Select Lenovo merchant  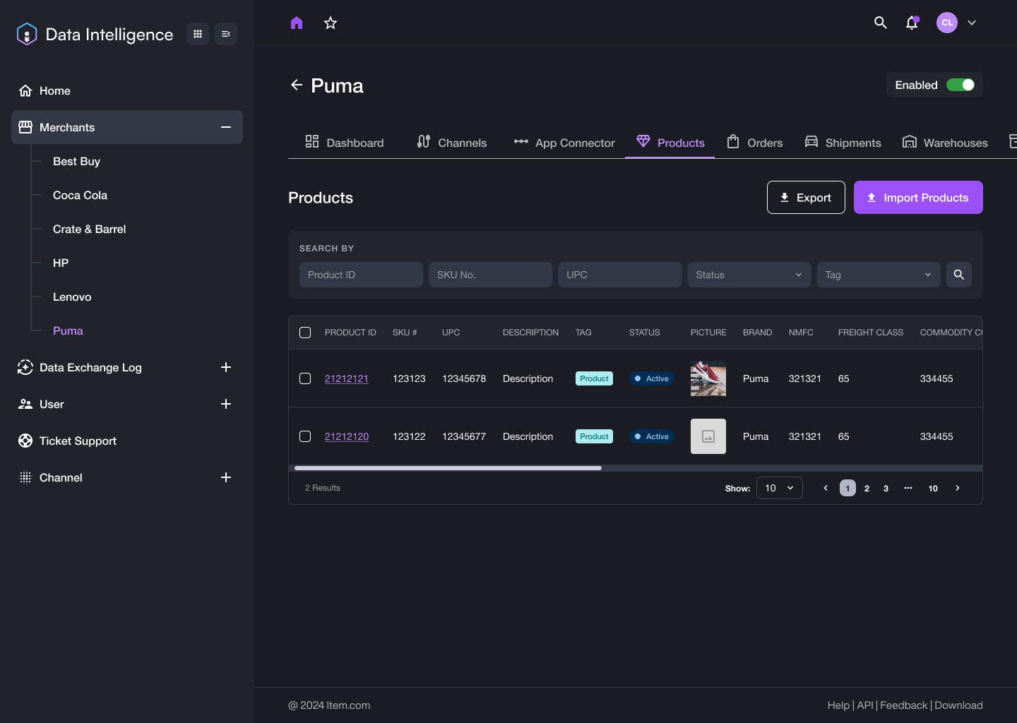(x=72, y=297)
